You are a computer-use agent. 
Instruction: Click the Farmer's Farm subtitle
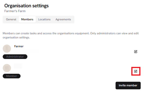pyautogui.click(x=15, y=11)
